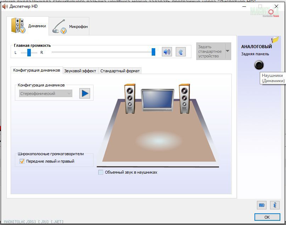The image size is (286, 225).
Task: Click the battery power management icon
Action: pos(262,205)
